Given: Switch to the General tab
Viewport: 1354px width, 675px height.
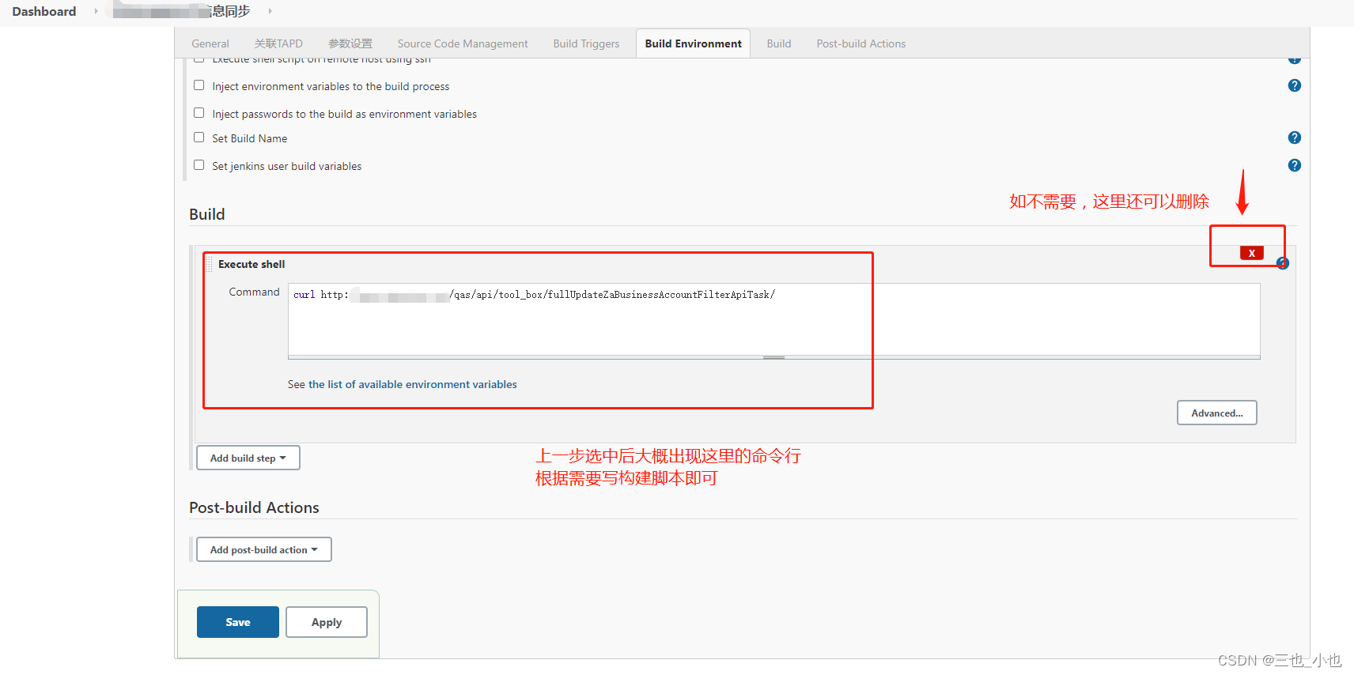Looking at the screenshot, I should [x=210, y=43].
